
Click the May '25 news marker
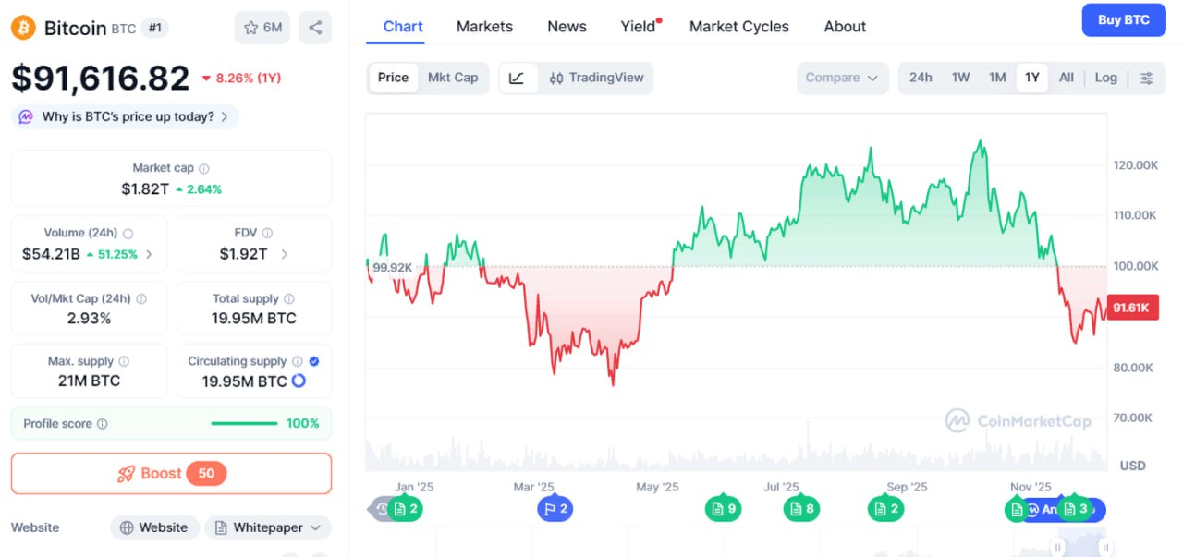(722, 508)
